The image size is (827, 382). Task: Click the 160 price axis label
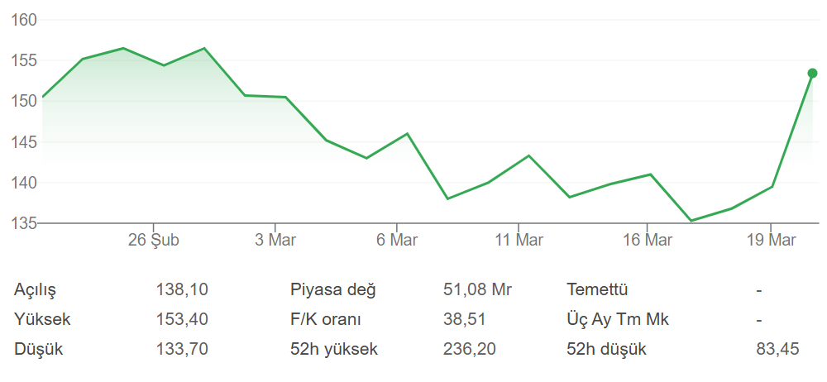[x=25, y=20]
